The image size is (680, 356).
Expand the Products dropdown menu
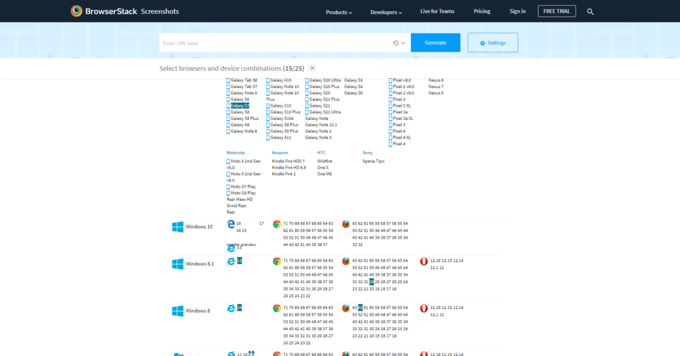(339, 12)
